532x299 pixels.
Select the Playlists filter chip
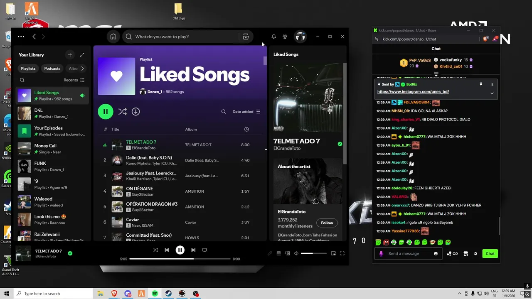tap(28, 68)
